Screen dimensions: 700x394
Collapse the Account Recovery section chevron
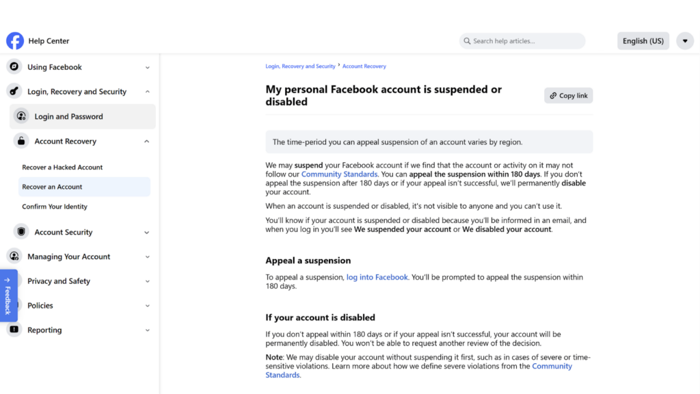[147, 142]
